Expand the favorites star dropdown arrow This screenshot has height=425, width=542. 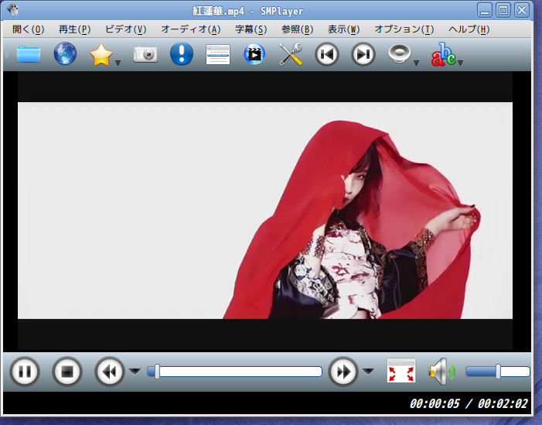point(118,63)
